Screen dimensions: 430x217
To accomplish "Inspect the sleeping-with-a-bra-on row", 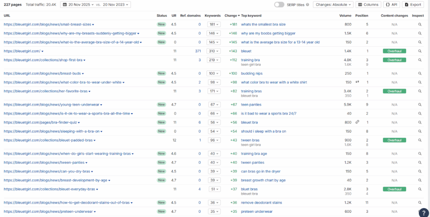I will (420, 132).
